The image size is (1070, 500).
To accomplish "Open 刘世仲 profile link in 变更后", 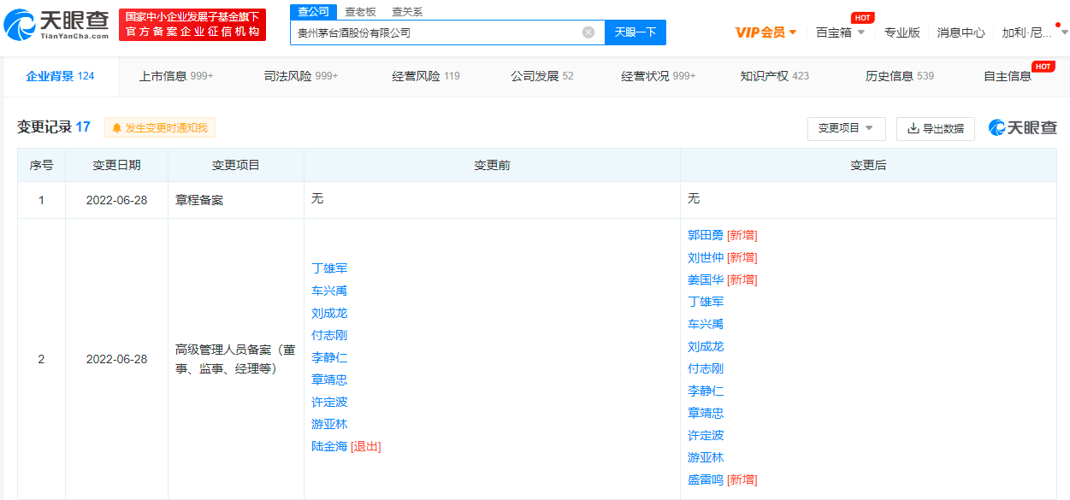I will (x=706, y=257).
